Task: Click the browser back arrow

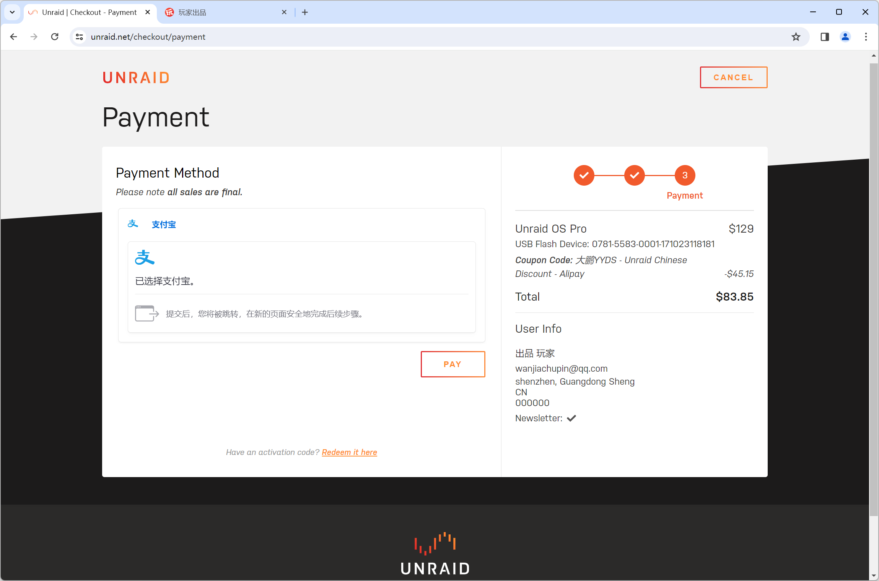Action: [13, 37]
